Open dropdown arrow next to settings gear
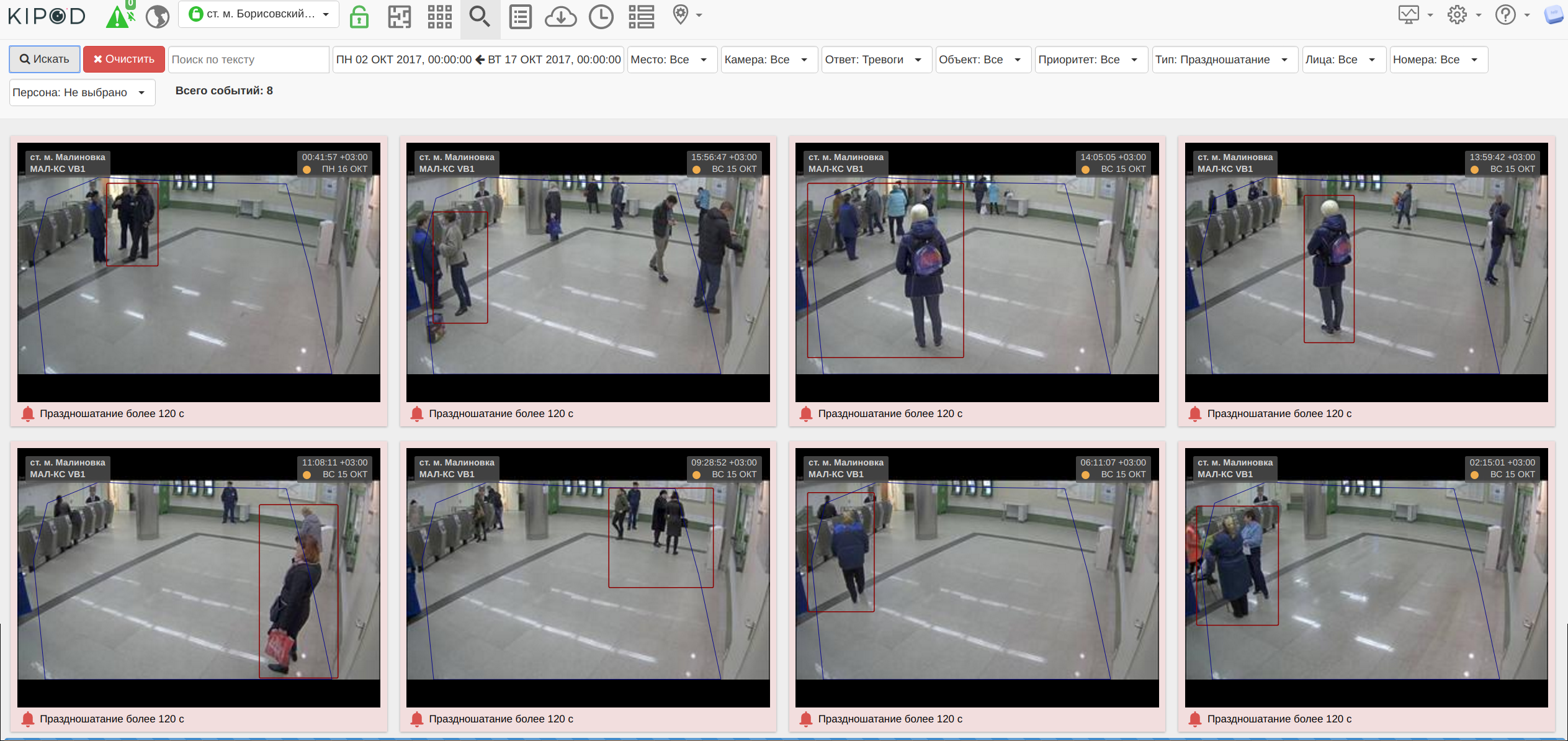This screenshot has height=741, width=1568. point(1479,15)
